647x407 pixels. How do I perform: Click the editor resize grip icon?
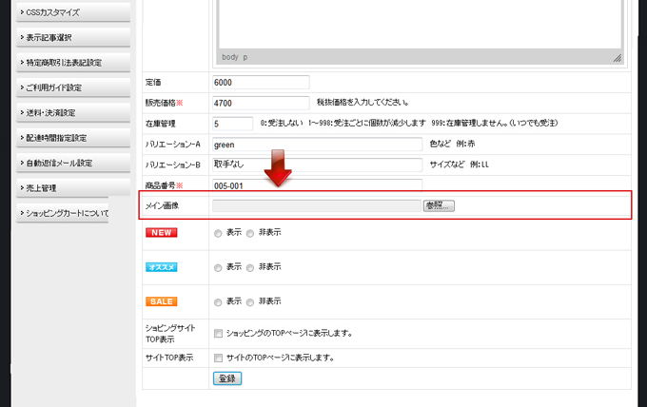(617, 58)
